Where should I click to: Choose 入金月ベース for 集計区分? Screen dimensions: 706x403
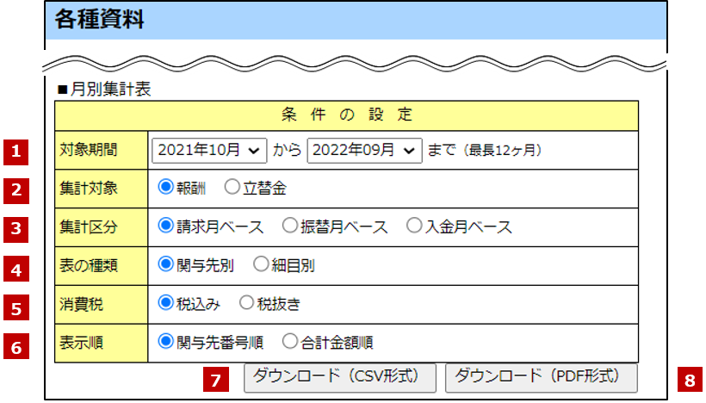tap(414, 226)
